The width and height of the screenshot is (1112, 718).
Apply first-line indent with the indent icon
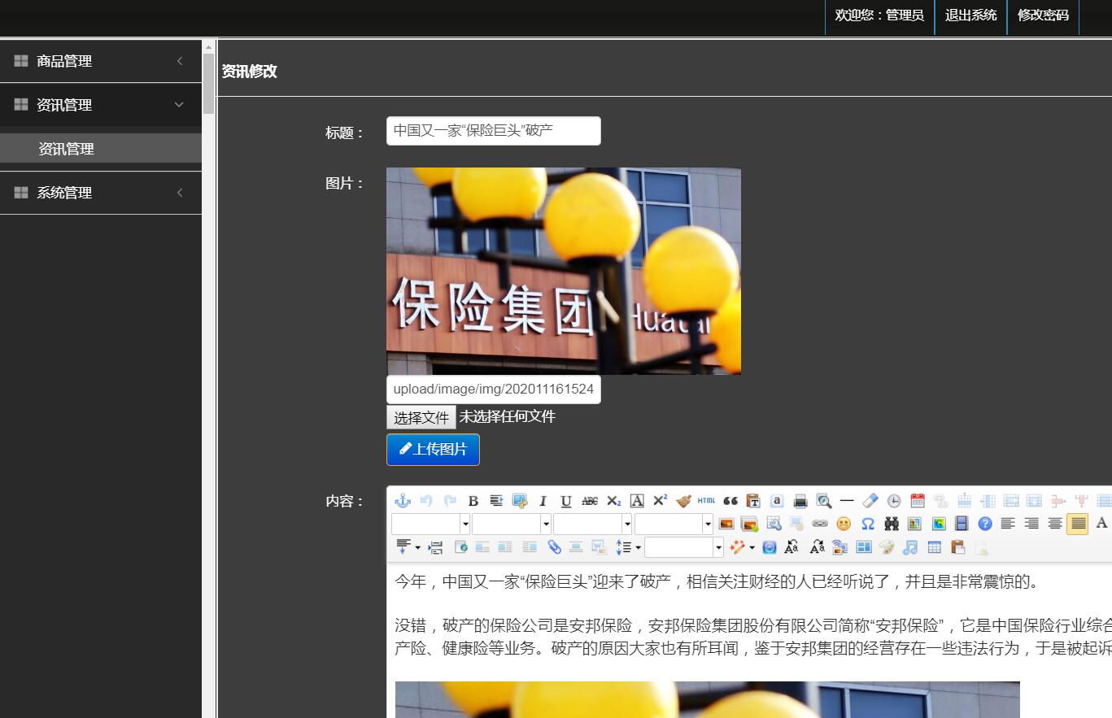click(x=496, y=501)
